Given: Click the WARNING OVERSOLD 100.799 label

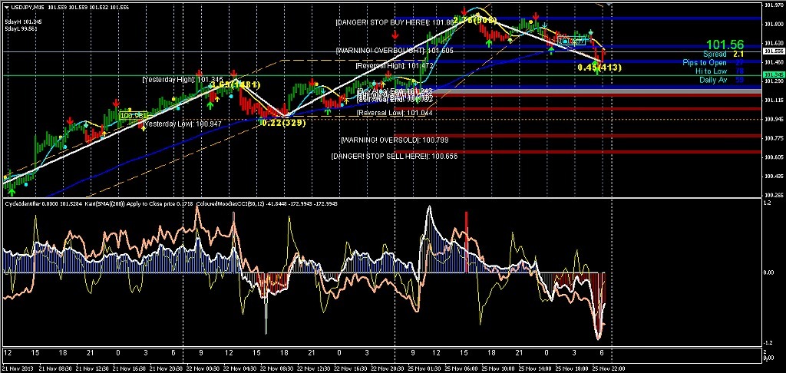Looking at the screenshot, I should click(x=395, y=140).
